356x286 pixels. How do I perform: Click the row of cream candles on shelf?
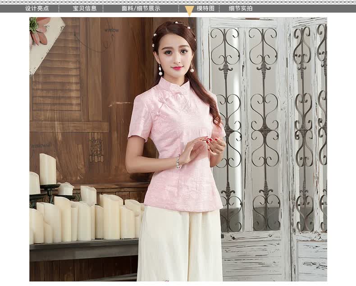90,218
